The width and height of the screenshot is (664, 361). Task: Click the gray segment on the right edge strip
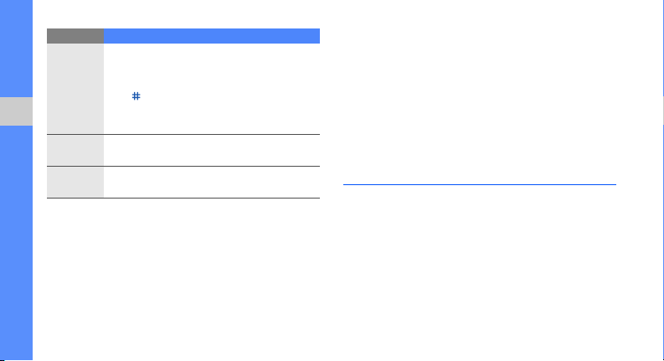tap(663, 111)
